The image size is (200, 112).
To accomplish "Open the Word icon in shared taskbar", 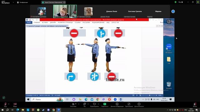I will tap(121, 100).
